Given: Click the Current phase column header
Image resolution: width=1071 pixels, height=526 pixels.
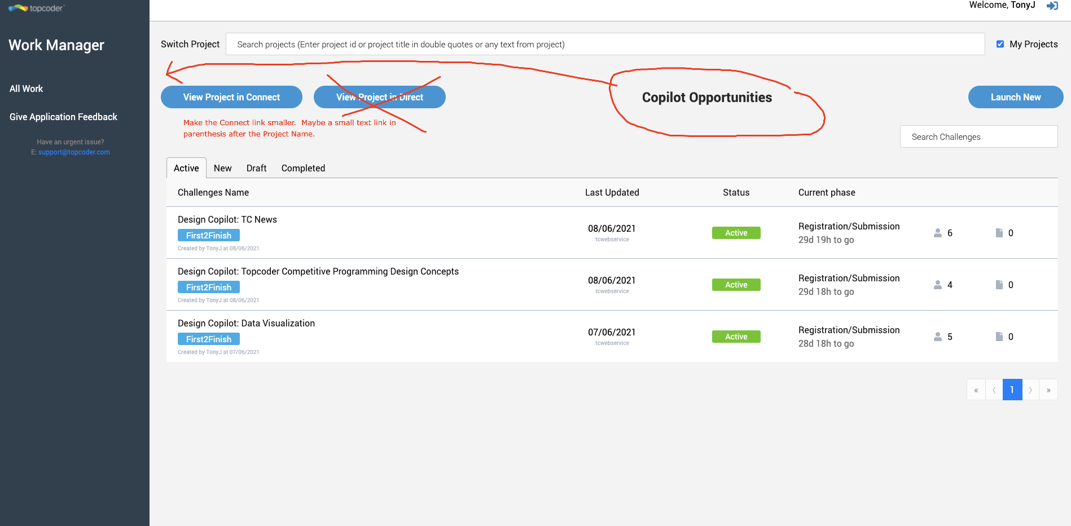Looking at the screenshot, I should click(x=827, y=192).
